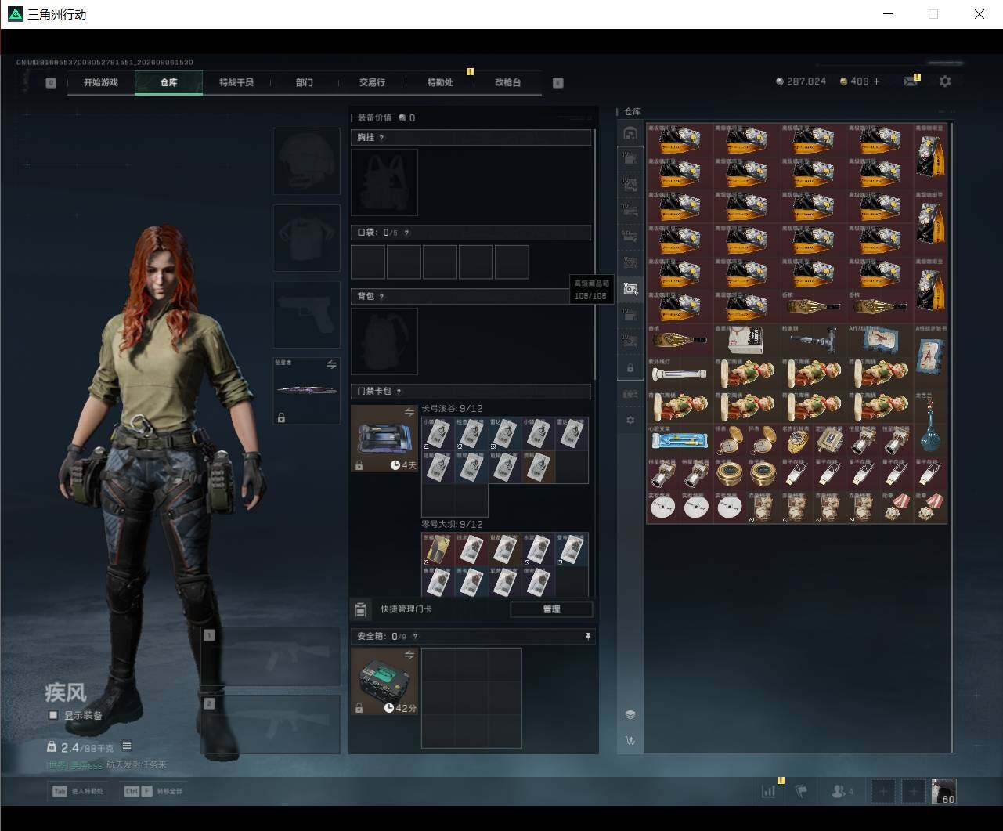Go to the 交易行 tab
This screenshot has width=1003, height=831.
click(x=372, y=82)
